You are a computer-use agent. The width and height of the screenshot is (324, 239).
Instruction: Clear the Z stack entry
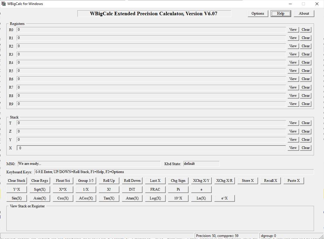pos(306,131)
